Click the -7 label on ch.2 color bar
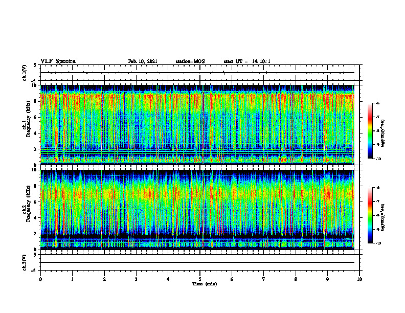This screenshot has height=313, width=405. click(x=377, y=202)
